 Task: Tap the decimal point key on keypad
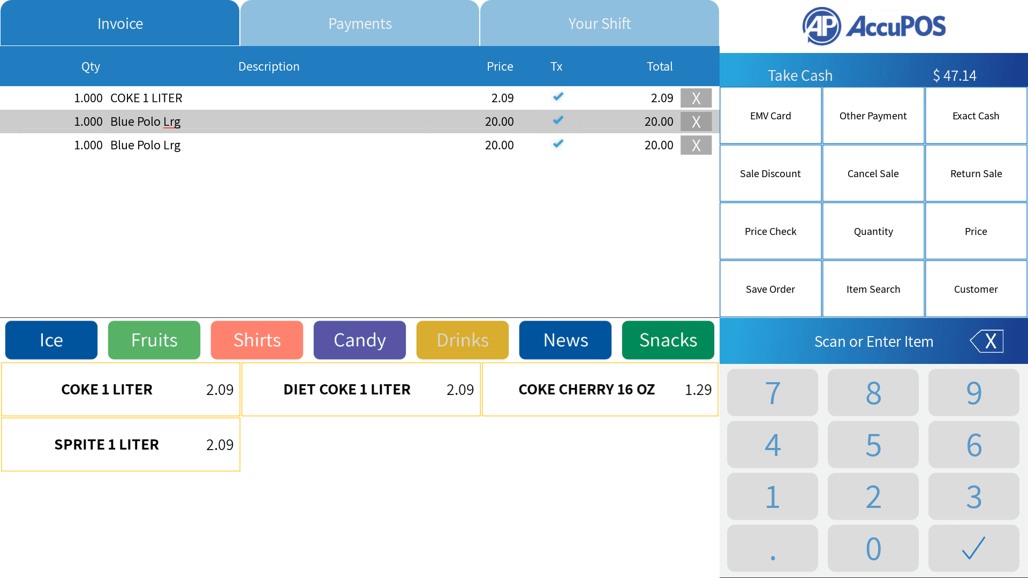tap(772, 548)
